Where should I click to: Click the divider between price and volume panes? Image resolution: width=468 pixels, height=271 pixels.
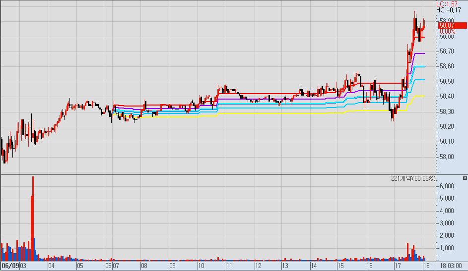(x=218, y=174)
